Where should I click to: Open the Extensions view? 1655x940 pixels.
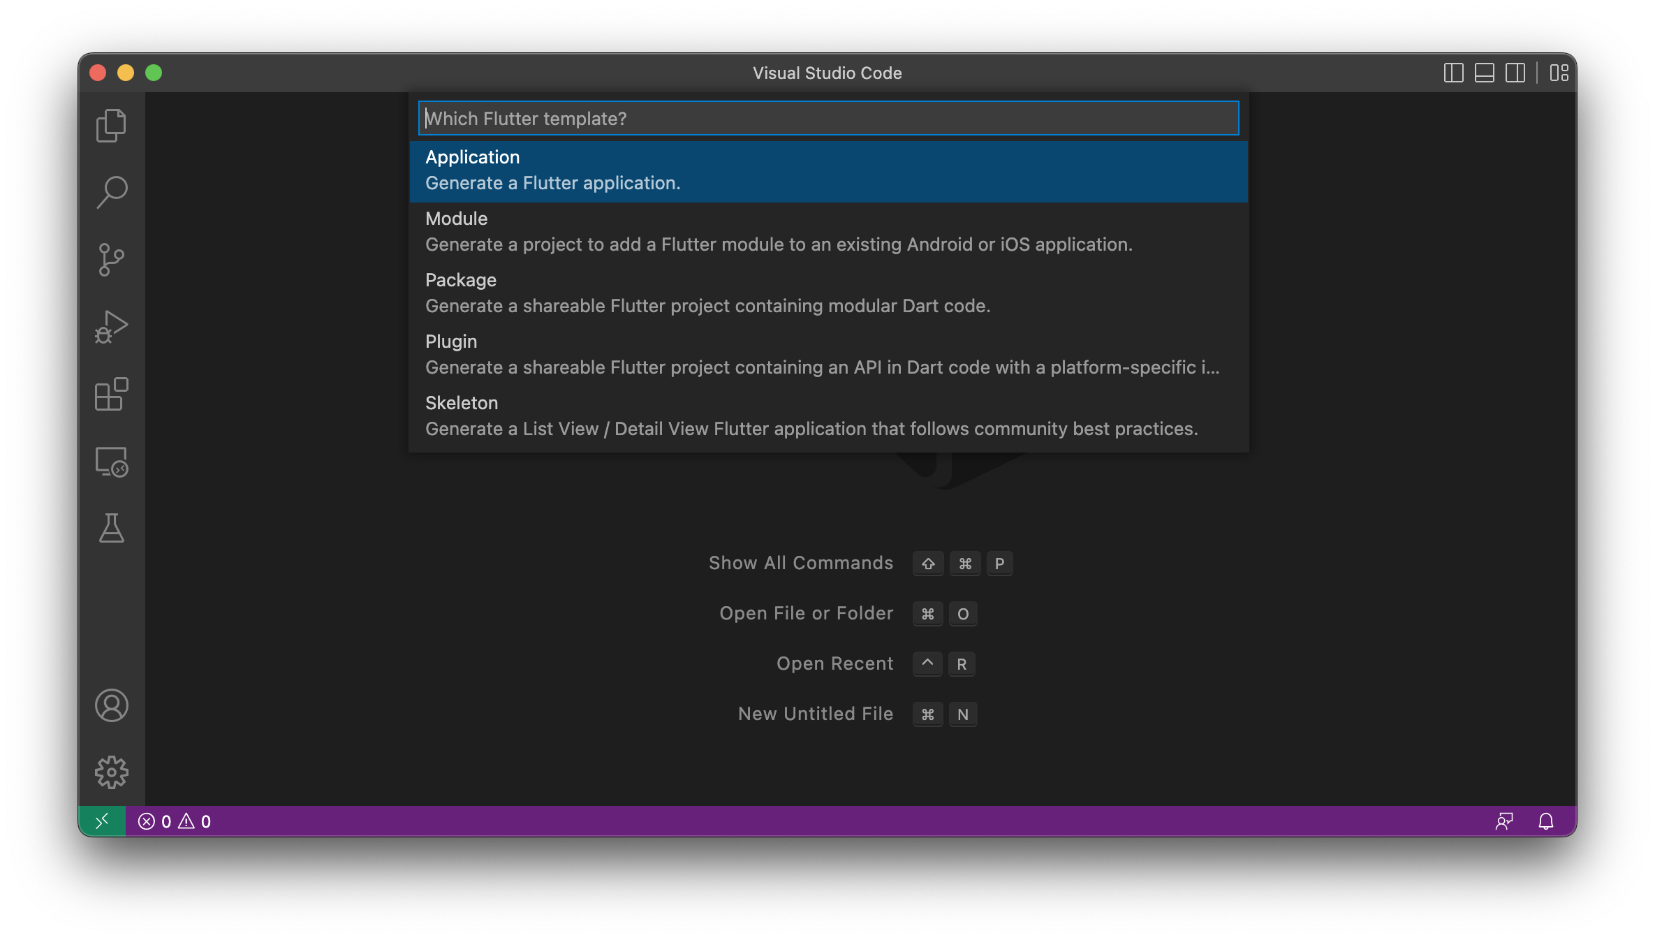point(111,395)
